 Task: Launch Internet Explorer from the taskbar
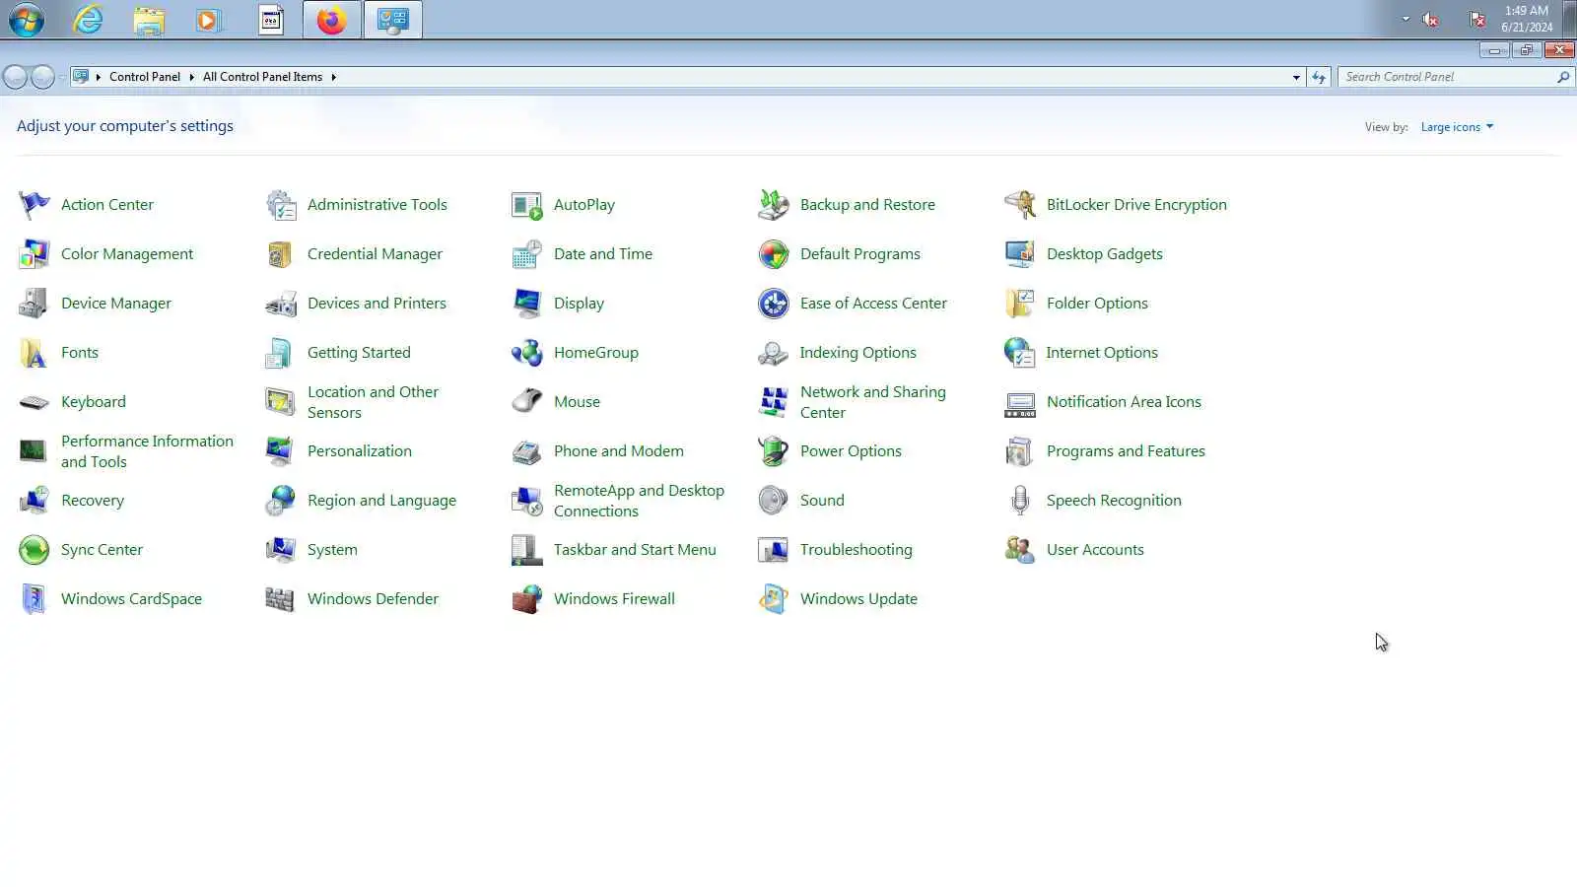tap(88, 20)
